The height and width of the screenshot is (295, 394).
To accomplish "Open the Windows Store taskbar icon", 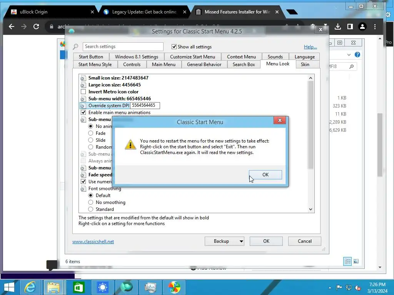I will pos(78,287).
